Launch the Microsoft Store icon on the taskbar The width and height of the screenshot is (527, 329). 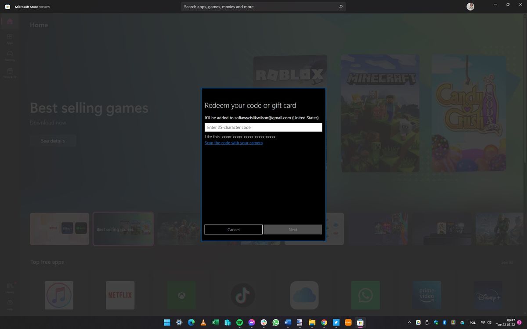(360, 322)
